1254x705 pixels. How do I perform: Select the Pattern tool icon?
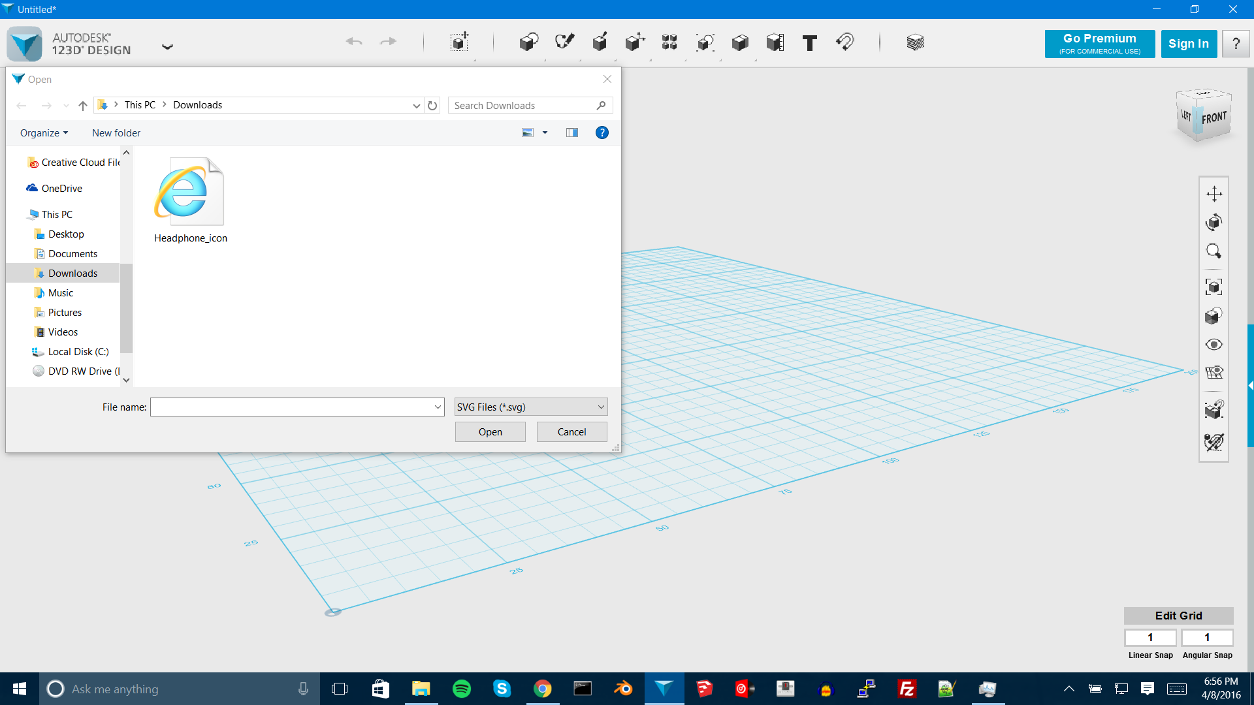(x=670, y=42)
